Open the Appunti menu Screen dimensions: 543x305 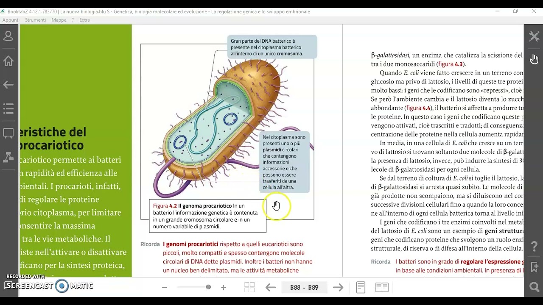(11, 20)
